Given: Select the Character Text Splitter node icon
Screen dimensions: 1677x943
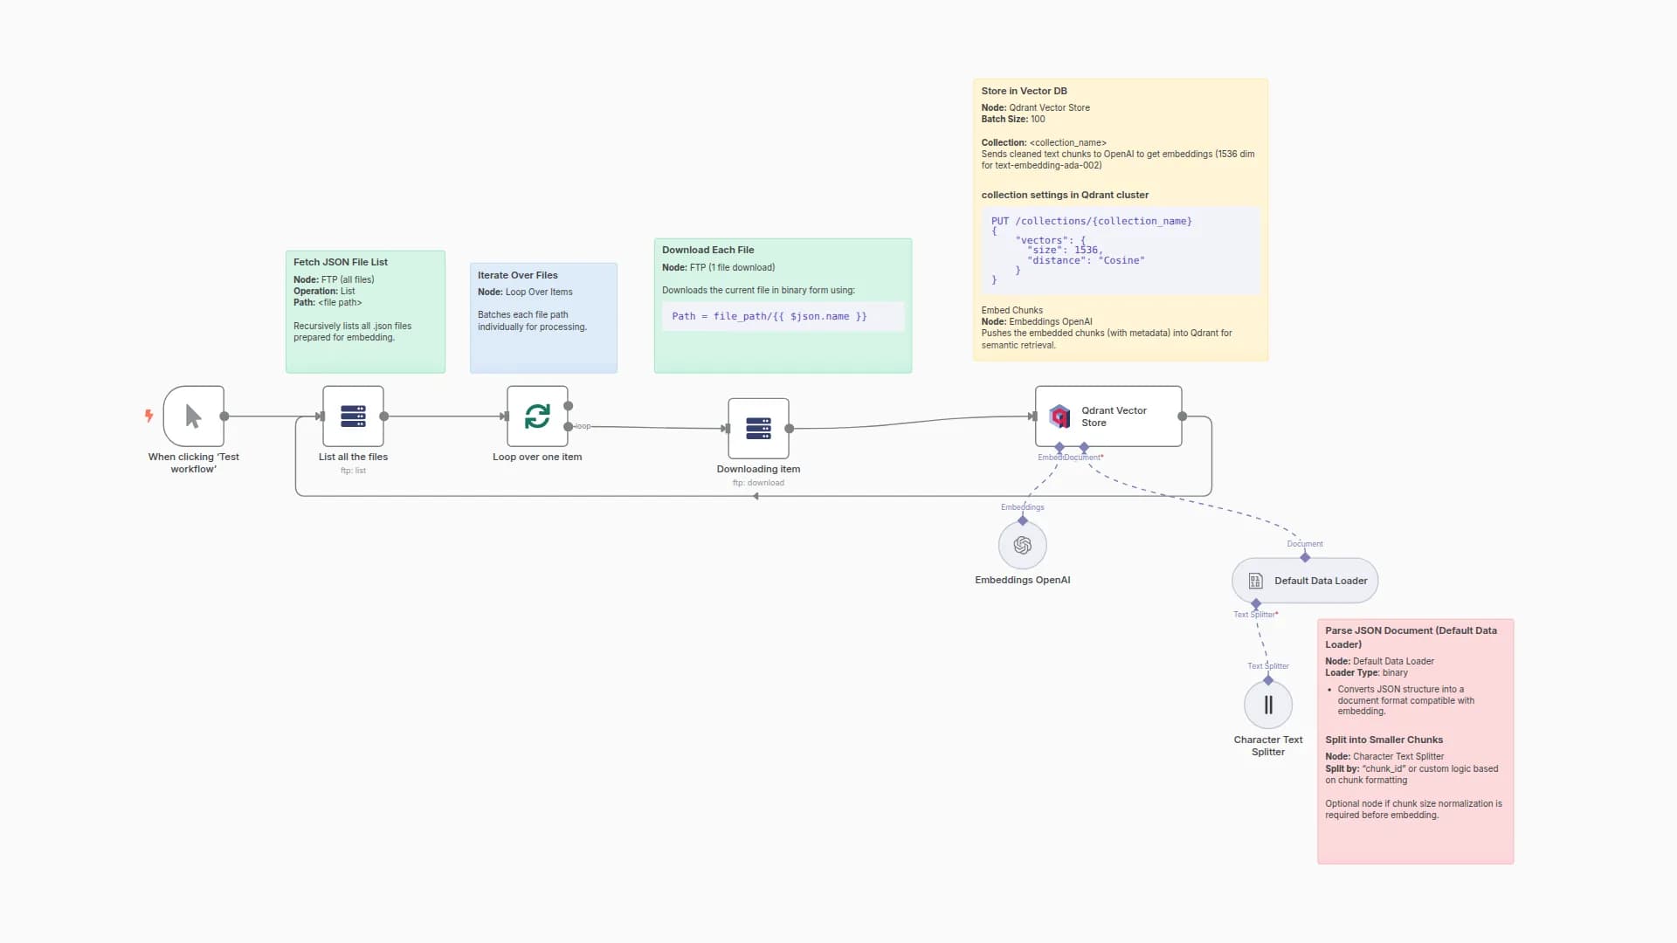Looking at the screenshot, I should click(x=1268, y=704).
